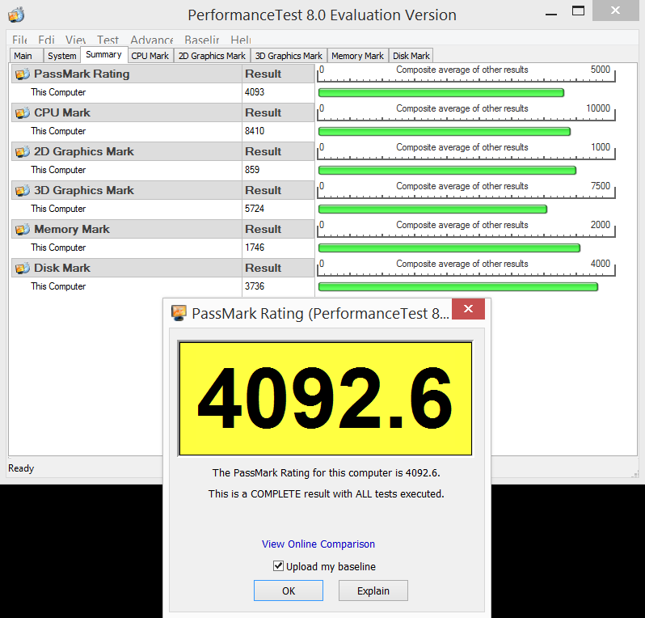Select the Disk Mark header row

tap(127, 268)
